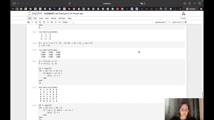
Task: Open the Help menu
Action: pyautogui.click(x=70, y=18)
